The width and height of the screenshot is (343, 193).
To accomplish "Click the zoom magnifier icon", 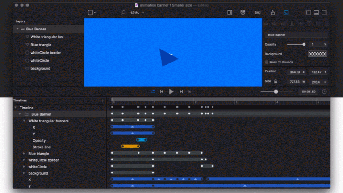I will click(123, 13).
